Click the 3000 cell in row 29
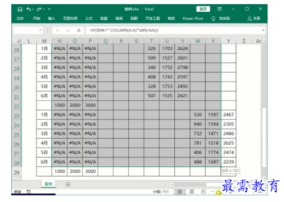The height and width of the screenshot is (202, 284). click(x=90, y=171)
